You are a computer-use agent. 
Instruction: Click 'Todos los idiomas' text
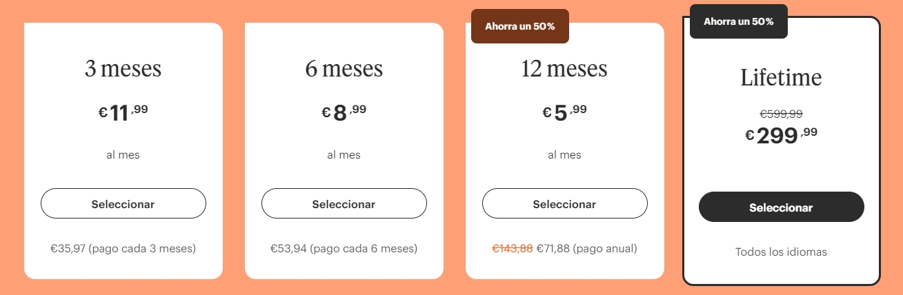click(781, 252)
